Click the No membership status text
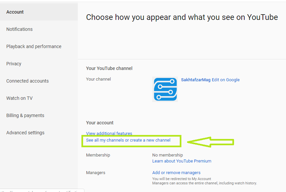Screen dimensions: 286x192 click(x=167, y=155)
